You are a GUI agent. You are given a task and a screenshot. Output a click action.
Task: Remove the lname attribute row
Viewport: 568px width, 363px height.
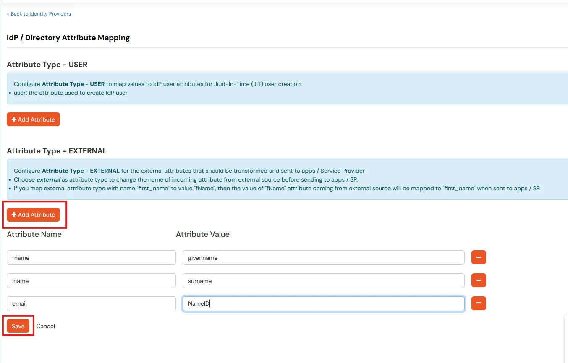pos(478,280)
